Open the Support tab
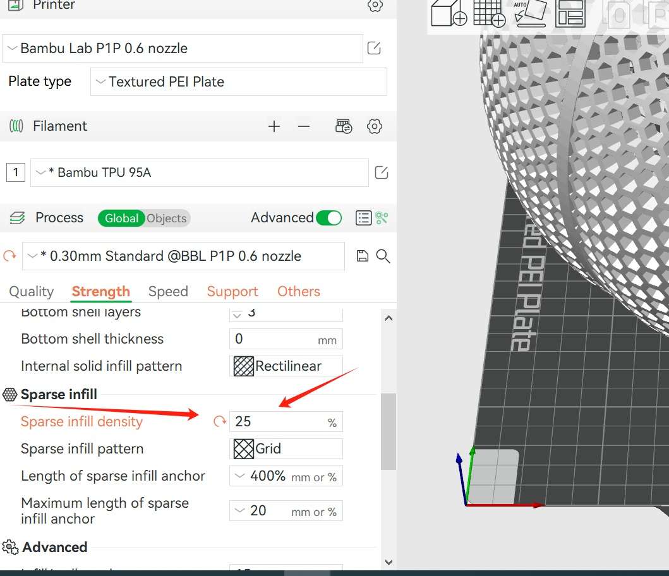This screenshot has height=576, width=669. click(232, 291)
